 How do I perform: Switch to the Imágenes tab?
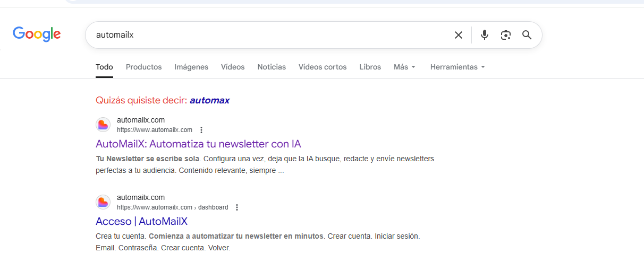click(x=191, y=67)
